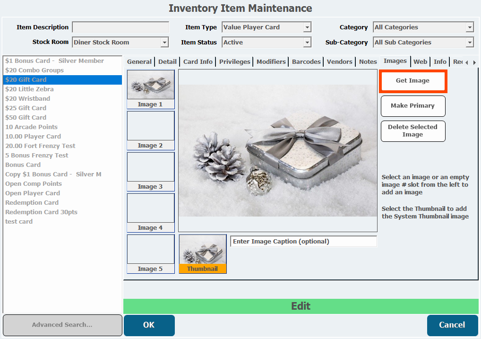Select the empty Image 5 slot
This screenshot has height=339, width=481.
coord(151,253)
